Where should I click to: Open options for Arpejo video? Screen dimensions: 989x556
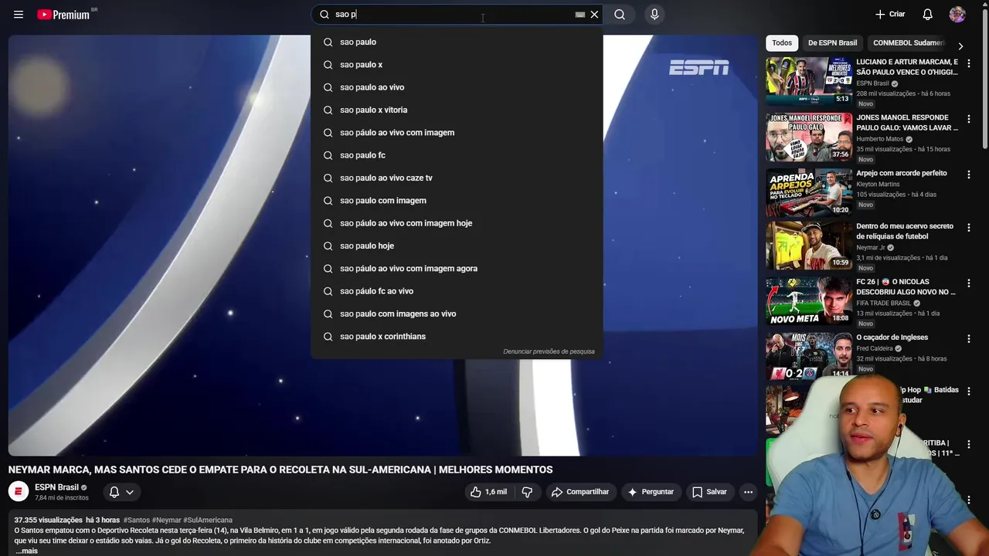click(x=969, y=175)
